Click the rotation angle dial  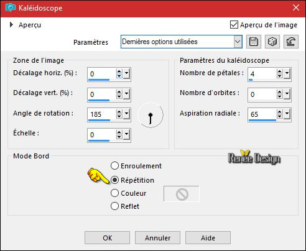[151, 115]
